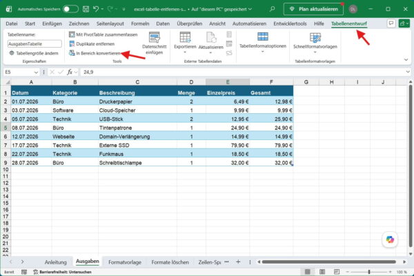This screenshot has width=414, height=276.
Task: Switch to the Einfügen tab
Action: (x=52, y=23)
